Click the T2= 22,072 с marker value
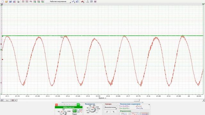 [x=124, y=108]
